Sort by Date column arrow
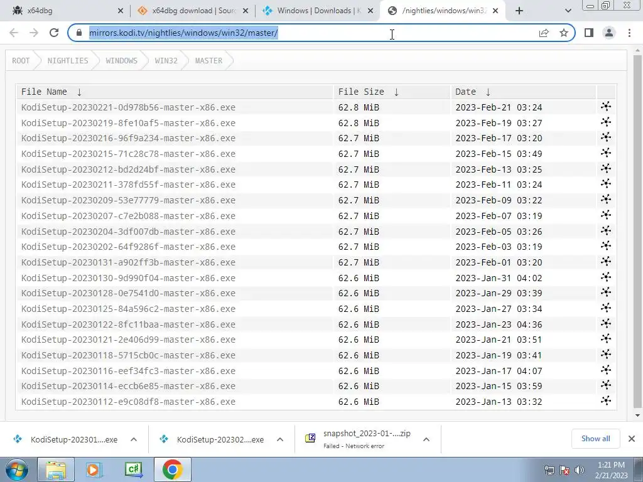643x482 pixels. point(488,92)
